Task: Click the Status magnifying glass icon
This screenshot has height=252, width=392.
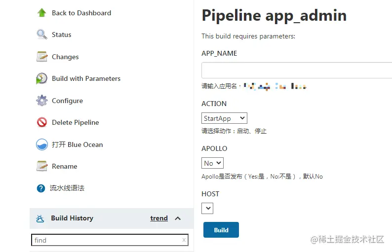Action: 41,35
